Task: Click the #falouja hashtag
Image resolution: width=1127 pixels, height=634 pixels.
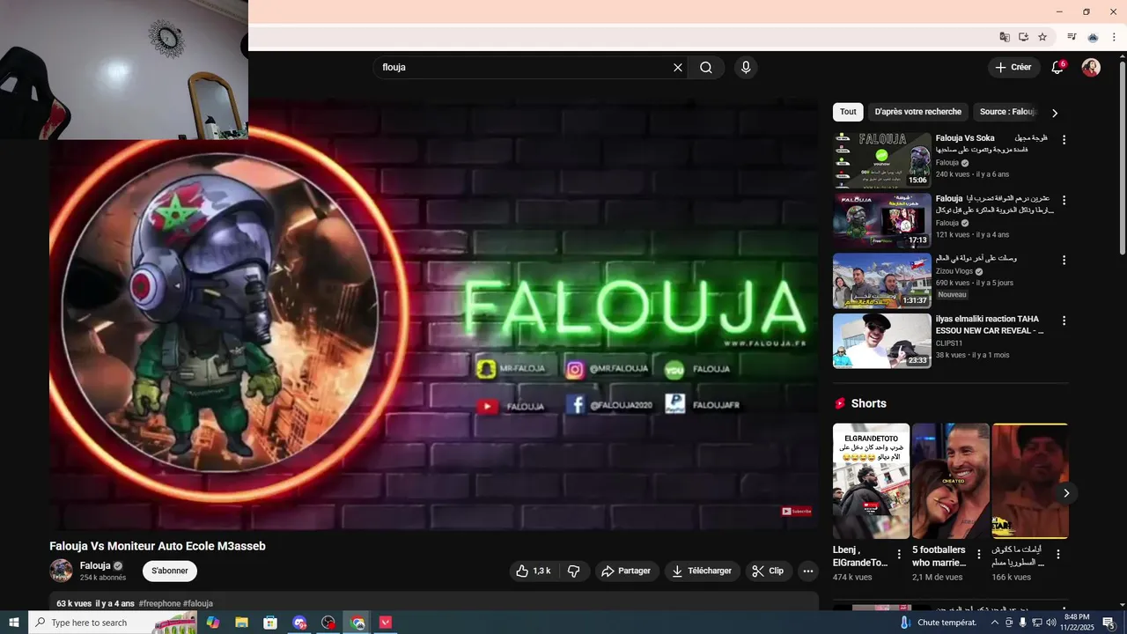Action: pos(198,604)
